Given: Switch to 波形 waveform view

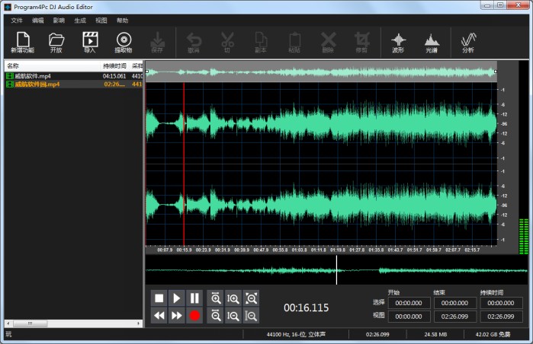Looking at the screenshot, I should point(398,41).
